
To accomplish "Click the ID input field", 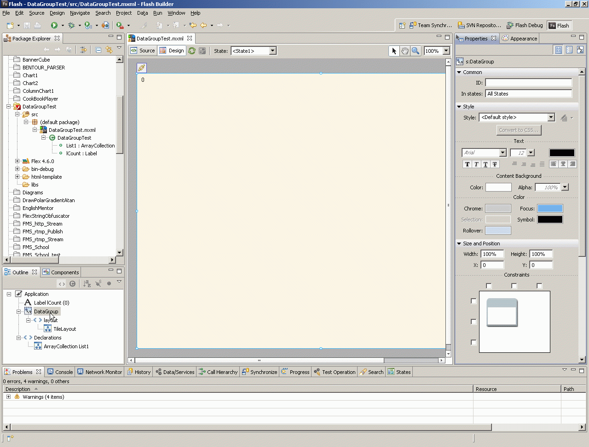I will click(528, 83).
